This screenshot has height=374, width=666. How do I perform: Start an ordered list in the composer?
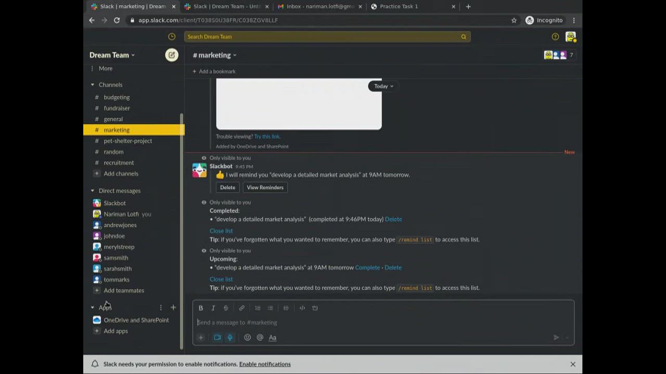258,308
